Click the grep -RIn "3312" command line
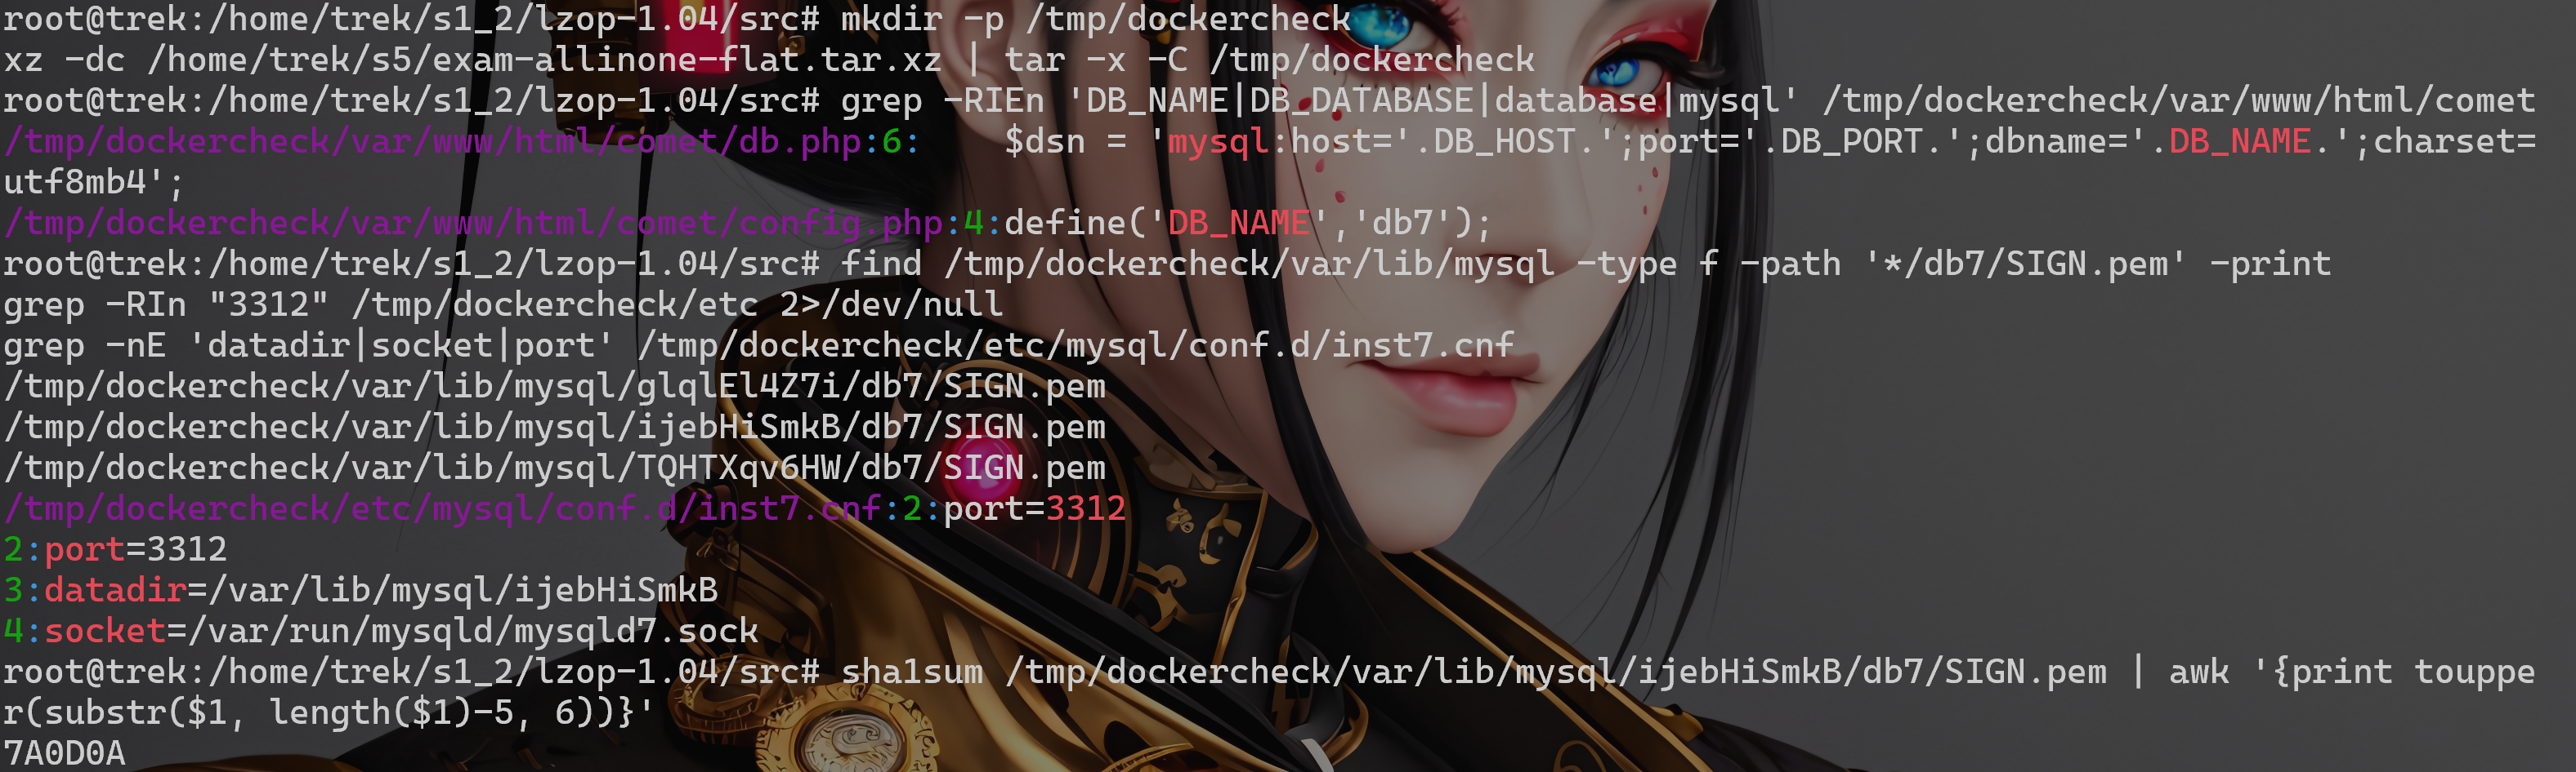 pyautogui.click(x=503, y=304)
